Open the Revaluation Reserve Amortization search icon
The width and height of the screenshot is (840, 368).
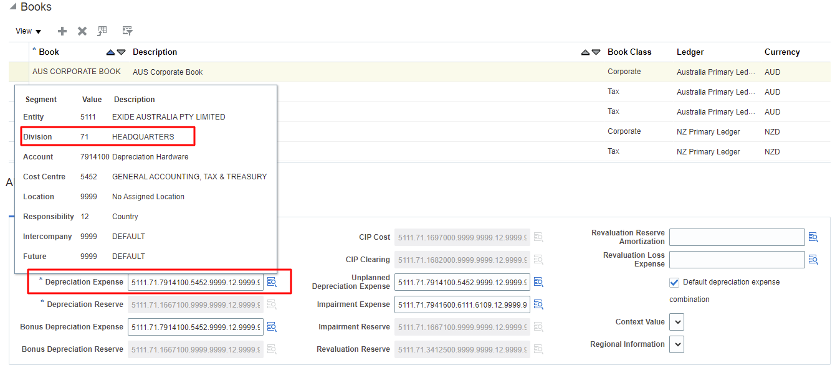(813, 237)
